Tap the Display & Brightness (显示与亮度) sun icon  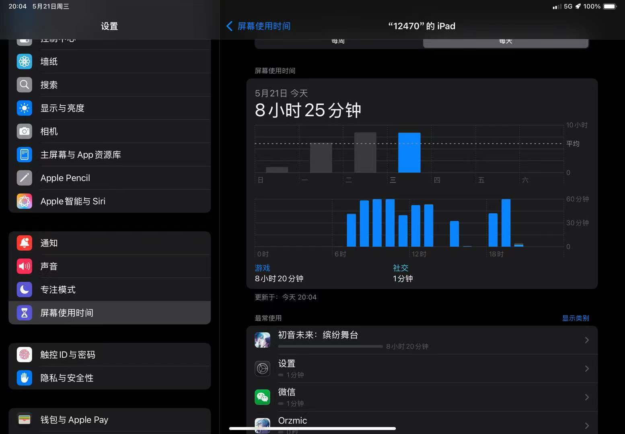25,108
